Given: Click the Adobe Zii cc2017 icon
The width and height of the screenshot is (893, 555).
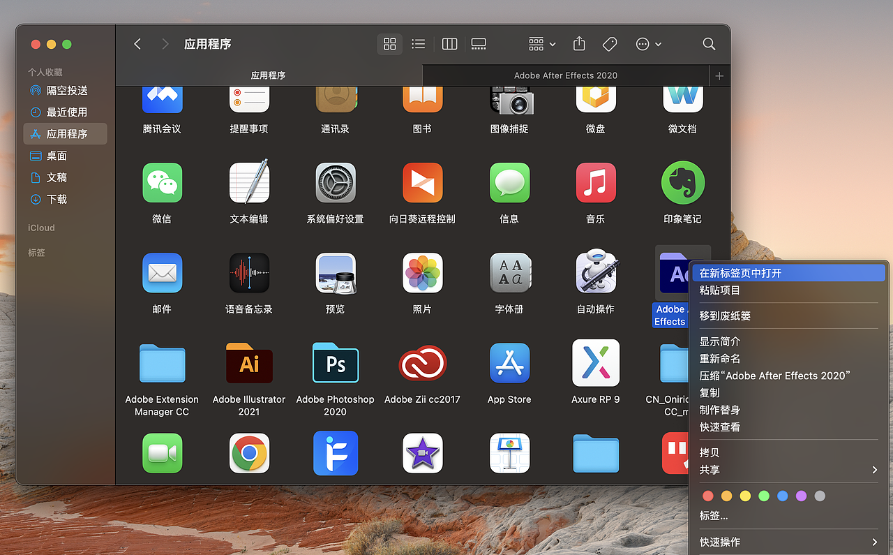Looking at the screenshot, I should (422, 363).
